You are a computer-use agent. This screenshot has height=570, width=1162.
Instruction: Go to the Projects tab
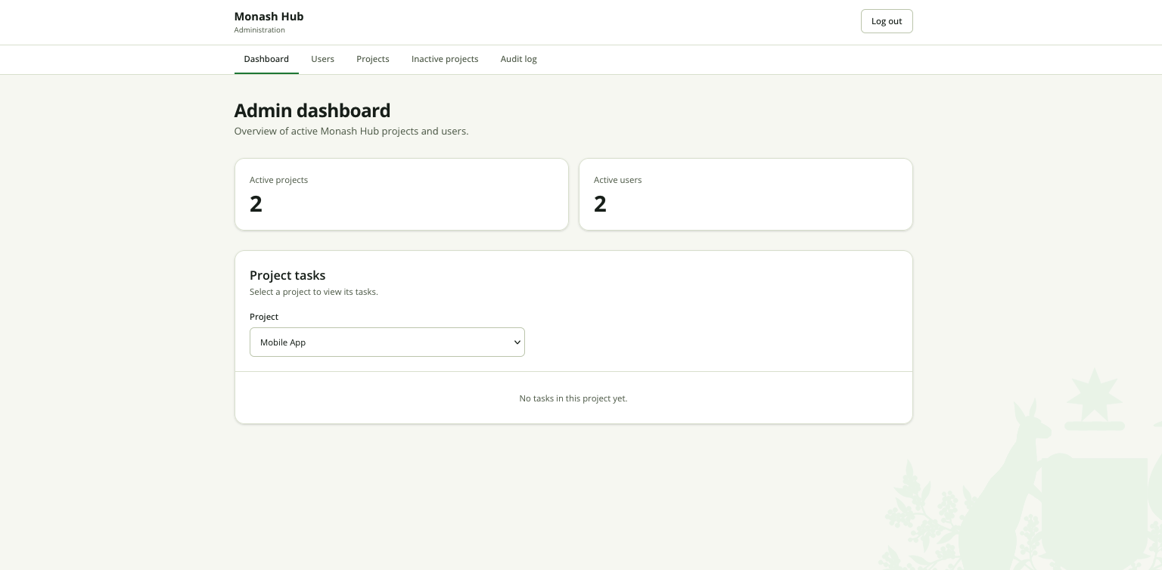(x=373, y=59)
